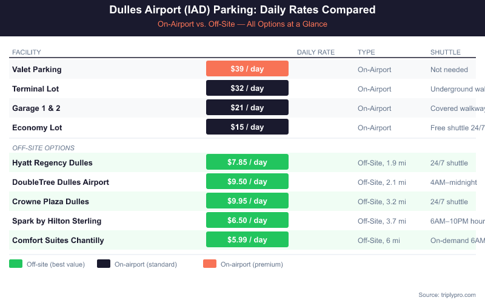Click the $21 / day Garage rate badge

click(247, 108)
